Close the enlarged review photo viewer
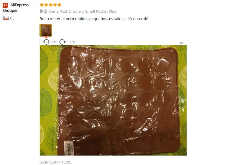This screenshot has width=245, height=165. point(181,43)
